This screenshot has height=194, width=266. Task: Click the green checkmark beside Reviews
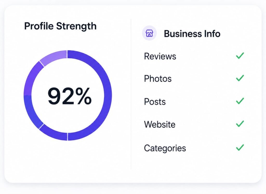click(x=240, y=56)
